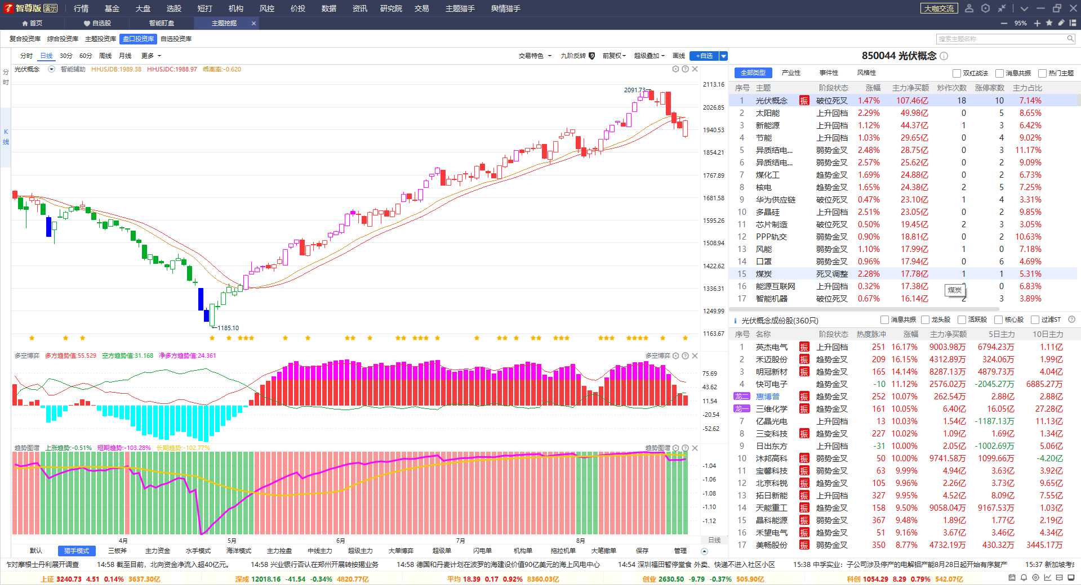Viewport: 1081px width, 585px height.
Task: Click the 九阶反转 shield icon
Action: 591,56
